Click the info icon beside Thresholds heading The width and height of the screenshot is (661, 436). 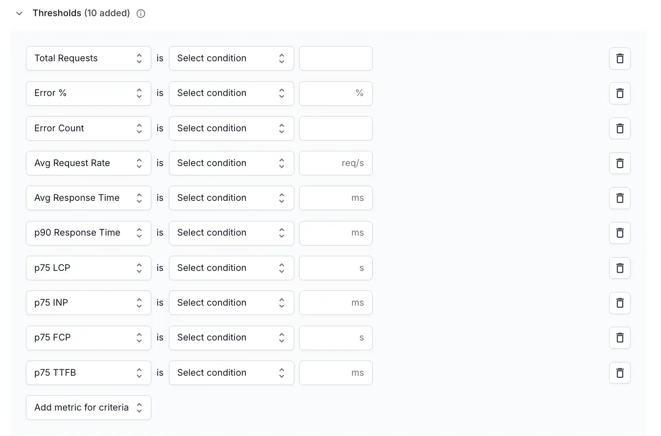click(x=141, y=13)
